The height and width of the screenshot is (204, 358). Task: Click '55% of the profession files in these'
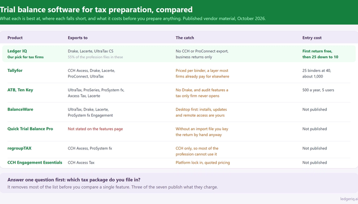pos(95,57)
